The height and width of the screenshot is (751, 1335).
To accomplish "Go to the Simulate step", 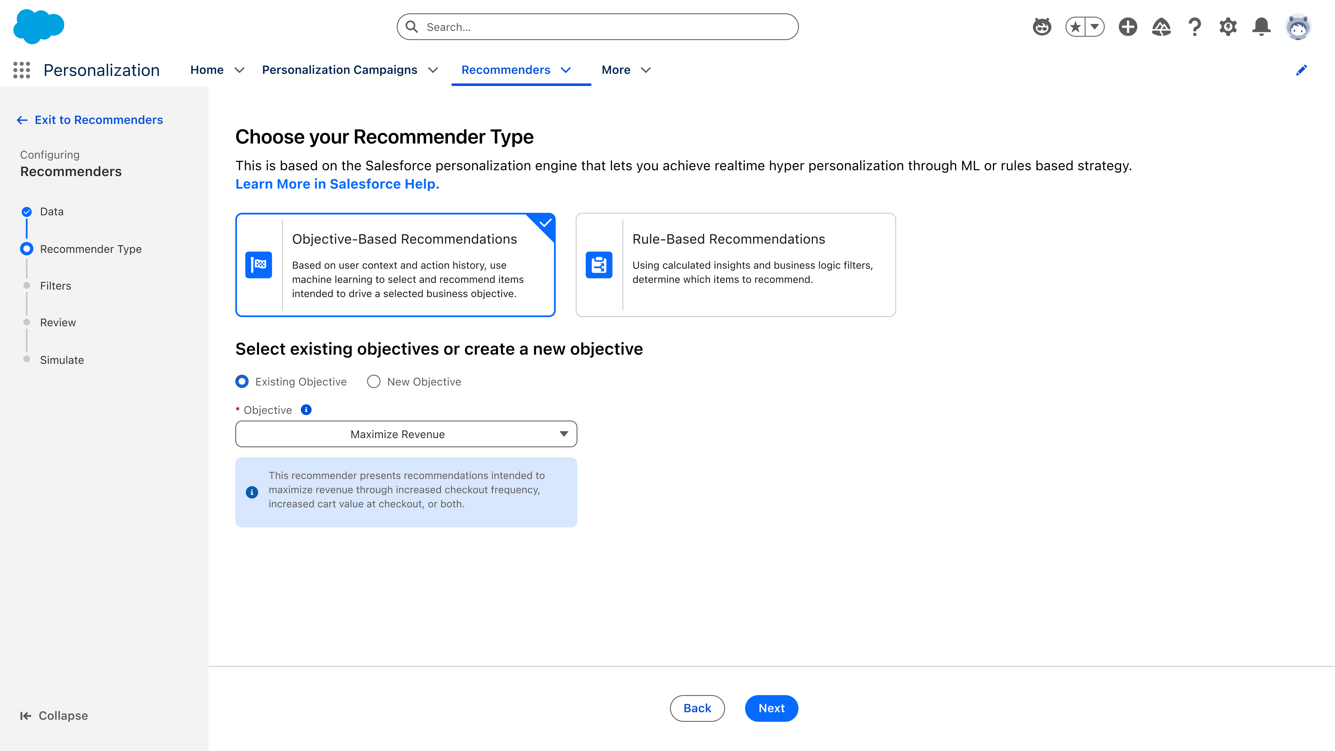I will coord(62,360).
